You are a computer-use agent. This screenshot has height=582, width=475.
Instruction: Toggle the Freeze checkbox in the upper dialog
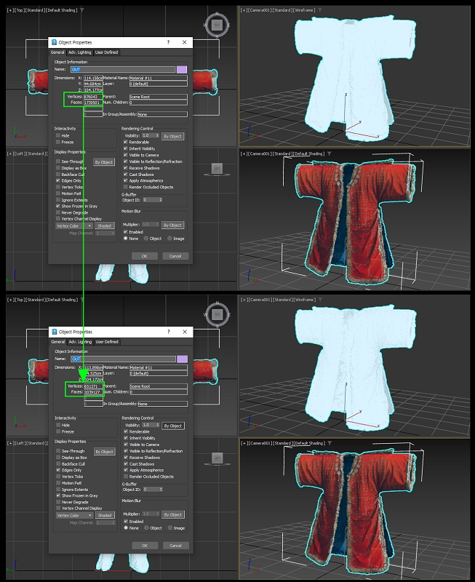pyautogui.click(x=58, y=142)
